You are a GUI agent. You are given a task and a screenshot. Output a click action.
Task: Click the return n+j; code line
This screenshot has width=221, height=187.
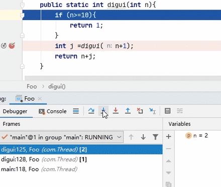(x=75, y=56)
